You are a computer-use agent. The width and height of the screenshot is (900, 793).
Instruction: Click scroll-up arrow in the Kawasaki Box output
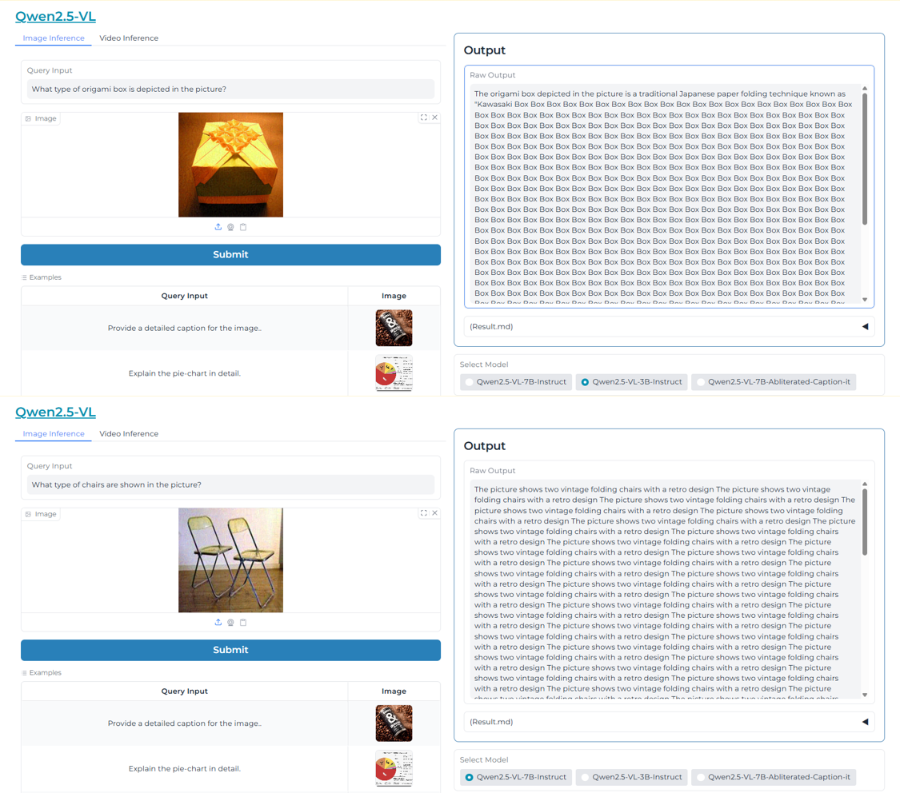865,89
